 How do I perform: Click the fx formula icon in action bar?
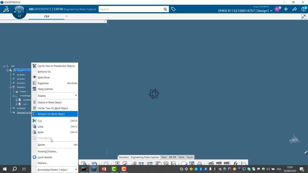point(235,163)
